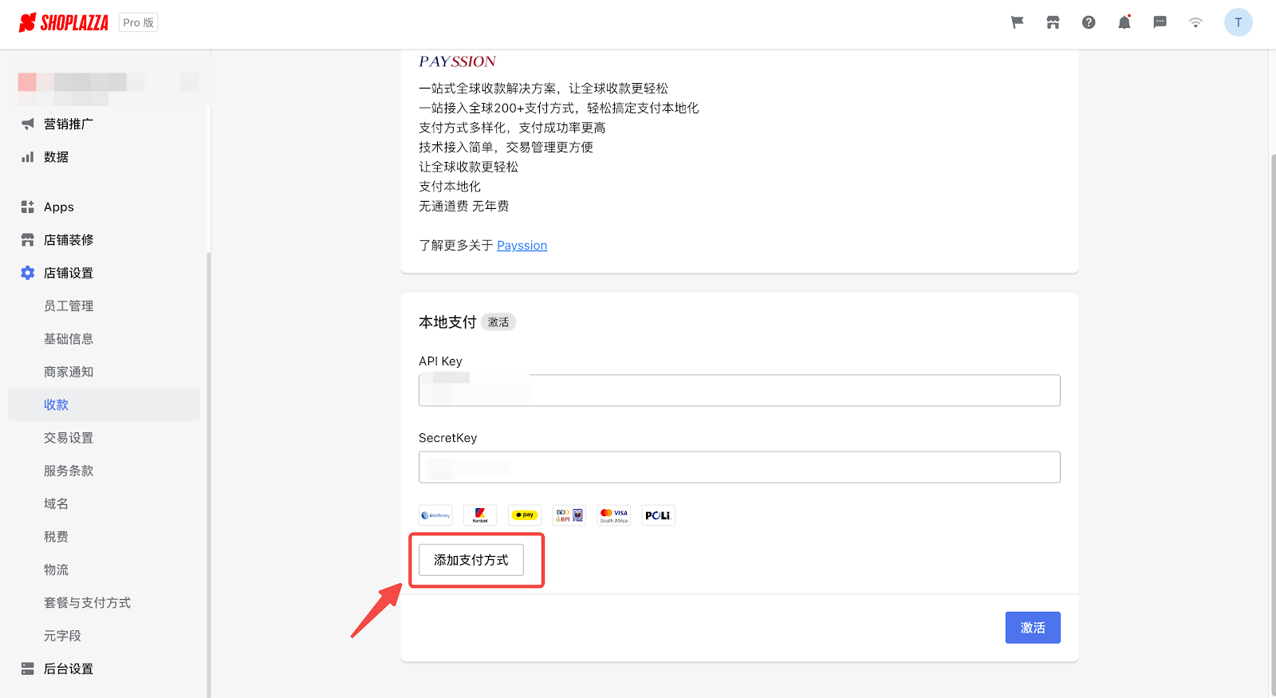Click the store icon beside 店铺装修

tap(28, 239)
